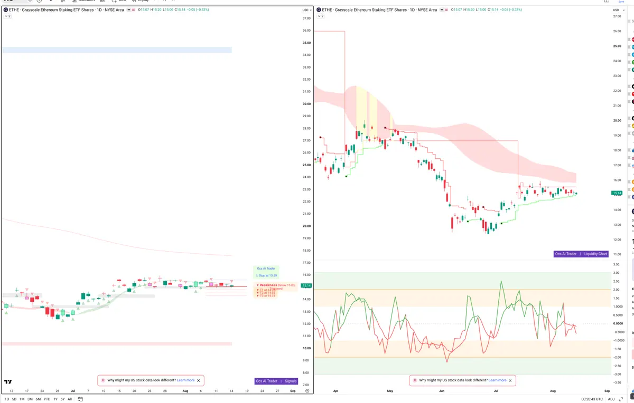The height and width of the screenshot is (403, 634).
Task: Select the 6M time range button
Action: [38, 399]
